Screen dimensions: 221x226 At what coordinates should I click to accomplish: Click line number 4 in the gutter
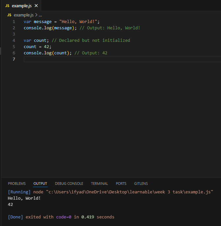[x=14, y=40]
